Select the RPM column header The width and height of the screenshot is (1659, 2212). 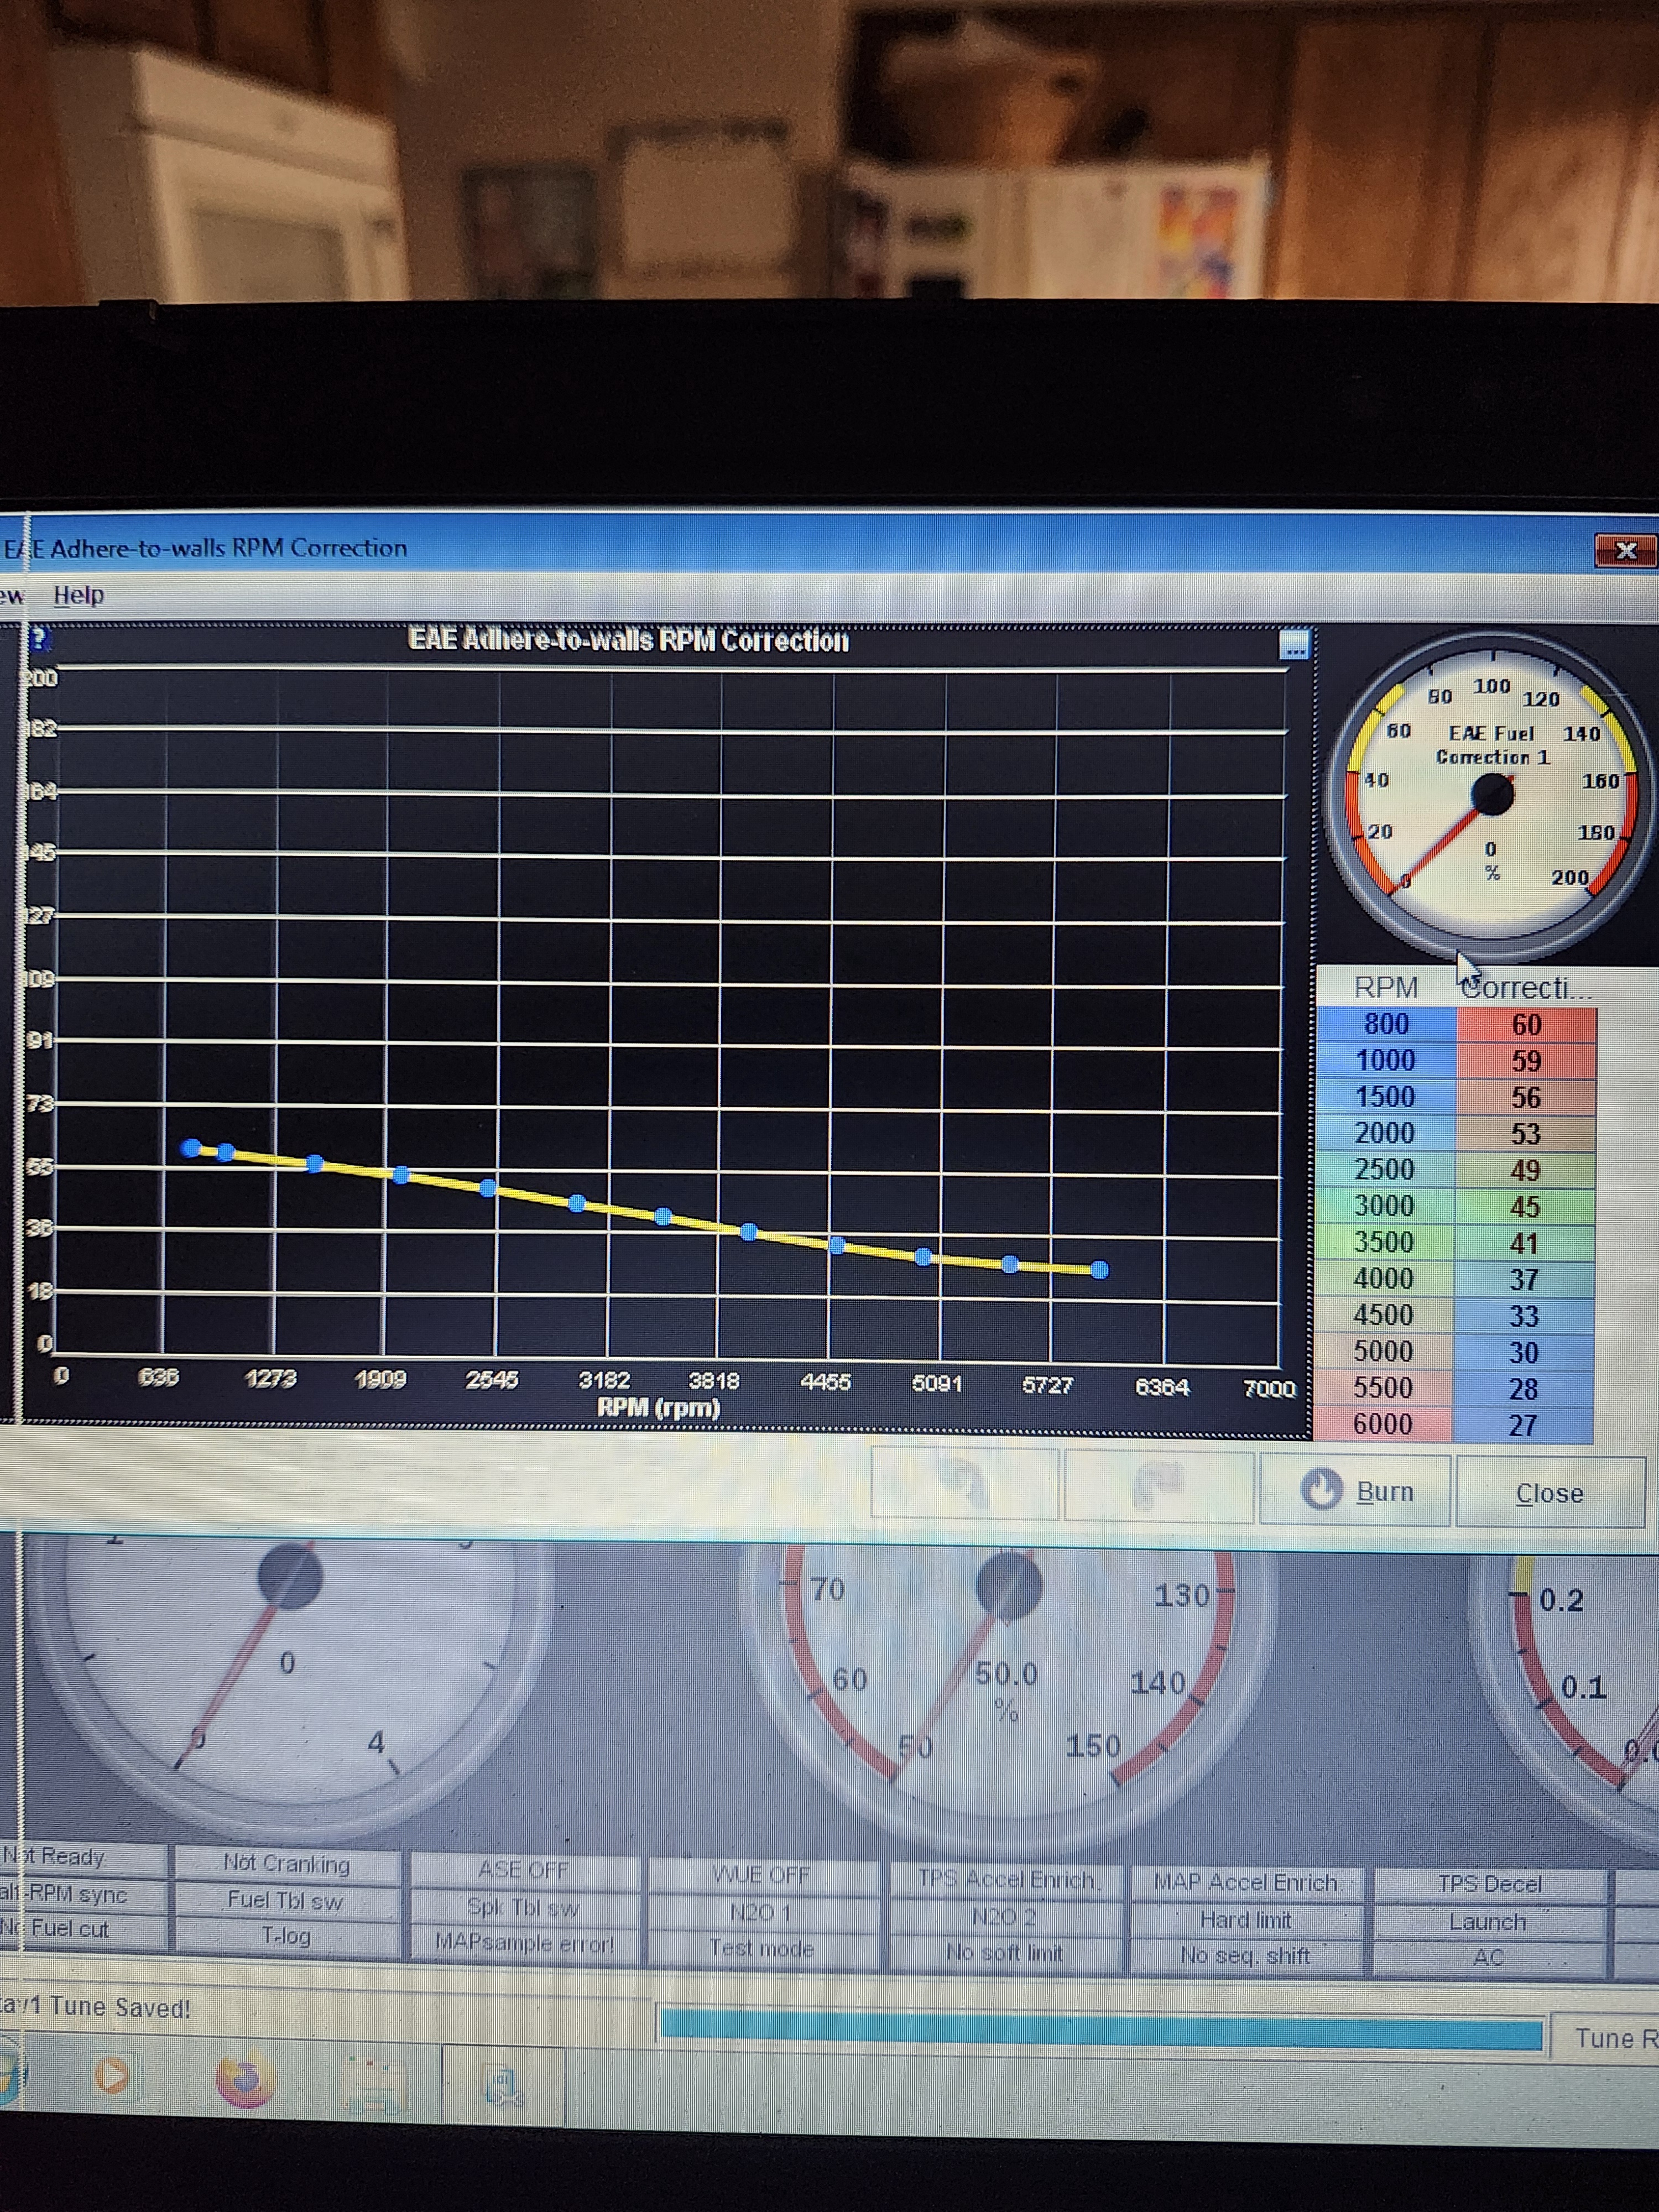click(x=1385, y=987)
